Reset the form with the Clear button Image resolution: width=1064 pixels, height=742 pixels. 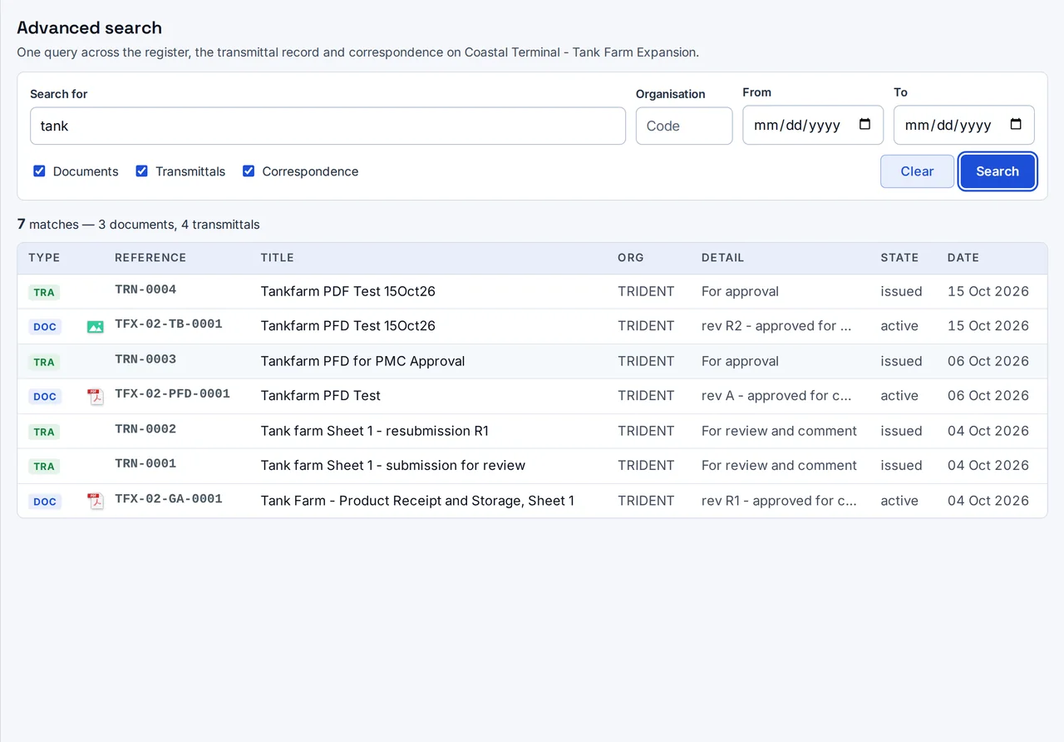pos(917,171)
